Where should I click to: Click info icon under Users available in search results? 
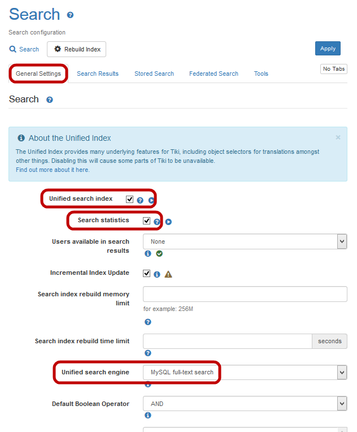pos(148,253)
